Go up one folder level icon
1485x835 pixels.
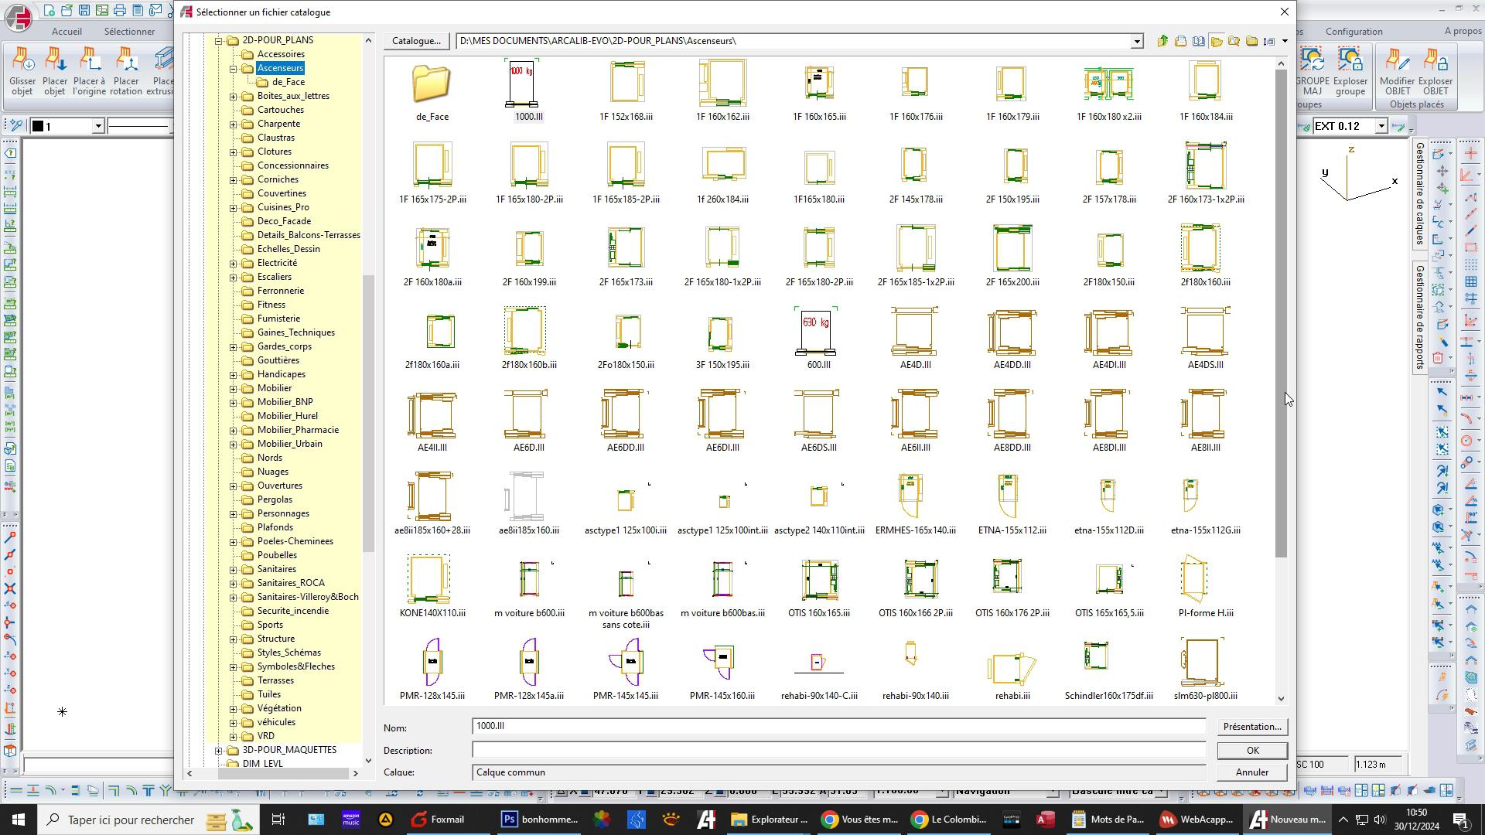point(1162,41)
